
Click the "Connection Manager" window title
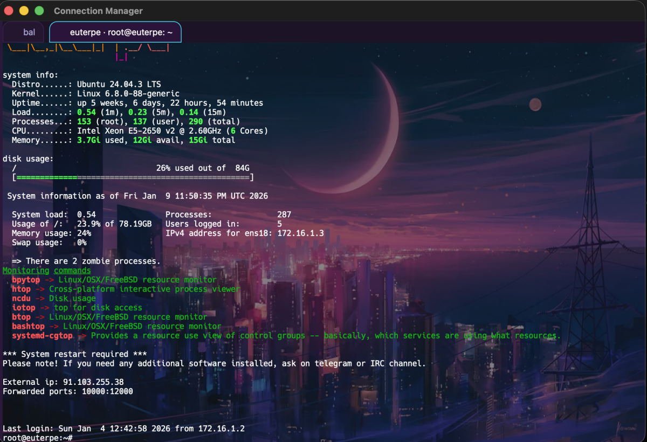[98, 11]
